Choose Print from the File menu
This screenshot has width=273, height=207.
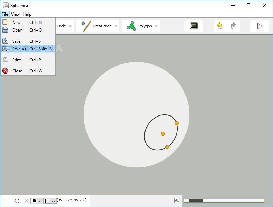tap(28, 60)
